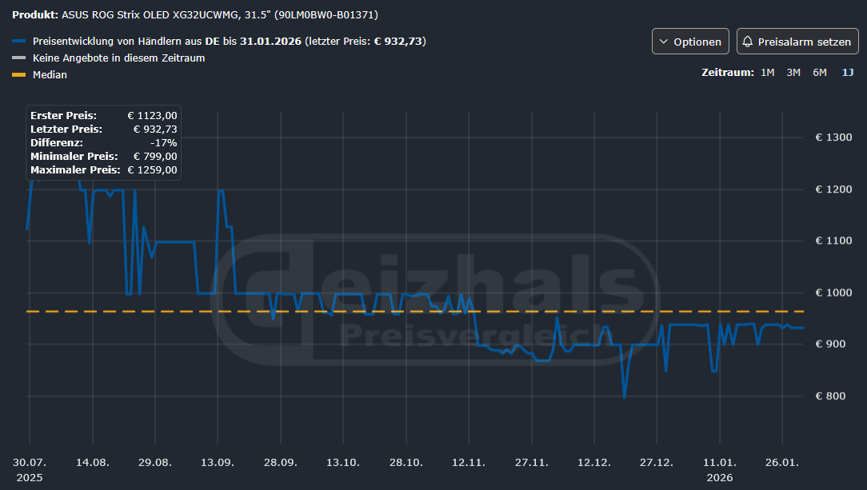Click the € 1000 axis label

pos(833,293)
